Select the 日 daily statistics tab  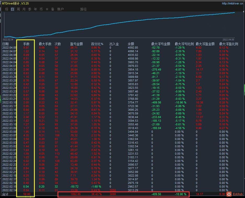[x=12, y=9]
